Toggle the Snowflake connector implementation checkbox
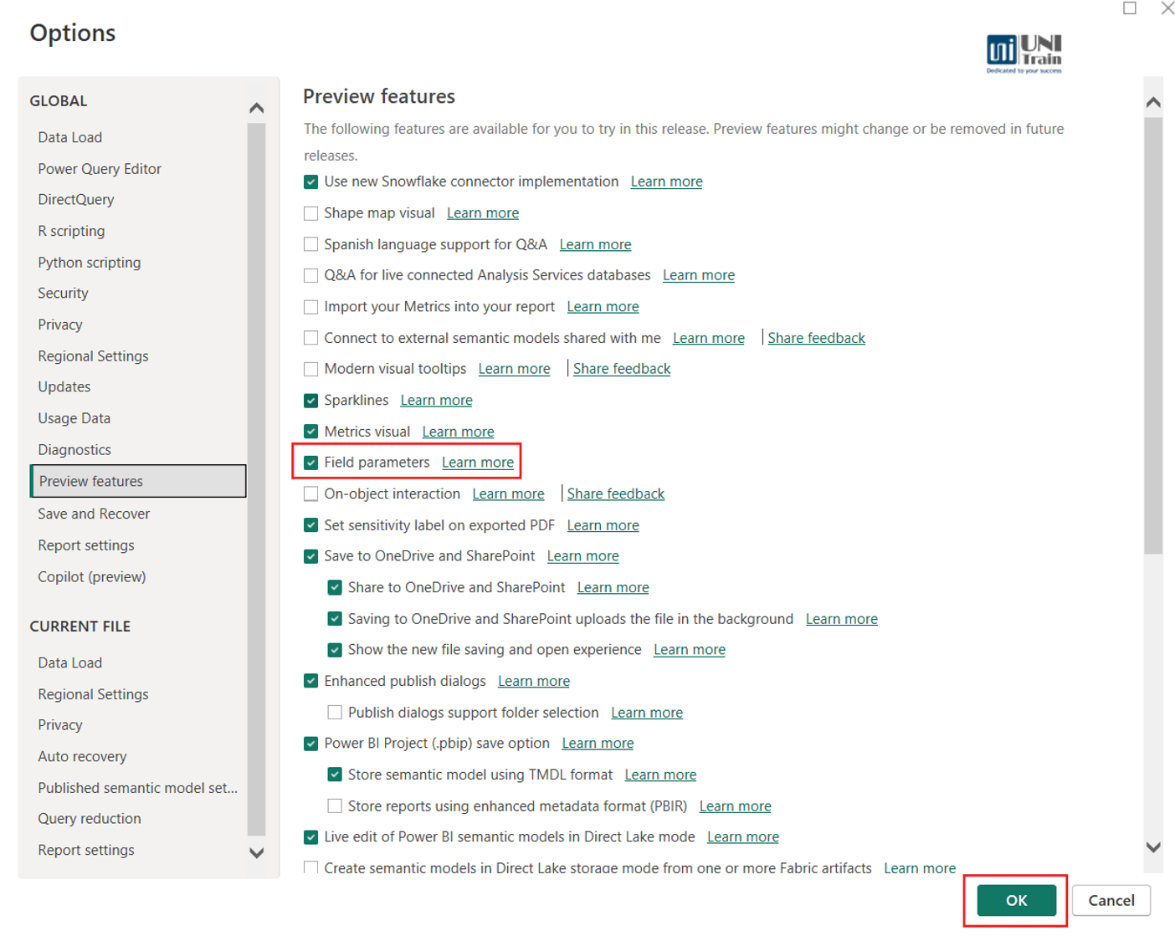Viewport: 1175px width, 941px height. (x=310, y=182)
